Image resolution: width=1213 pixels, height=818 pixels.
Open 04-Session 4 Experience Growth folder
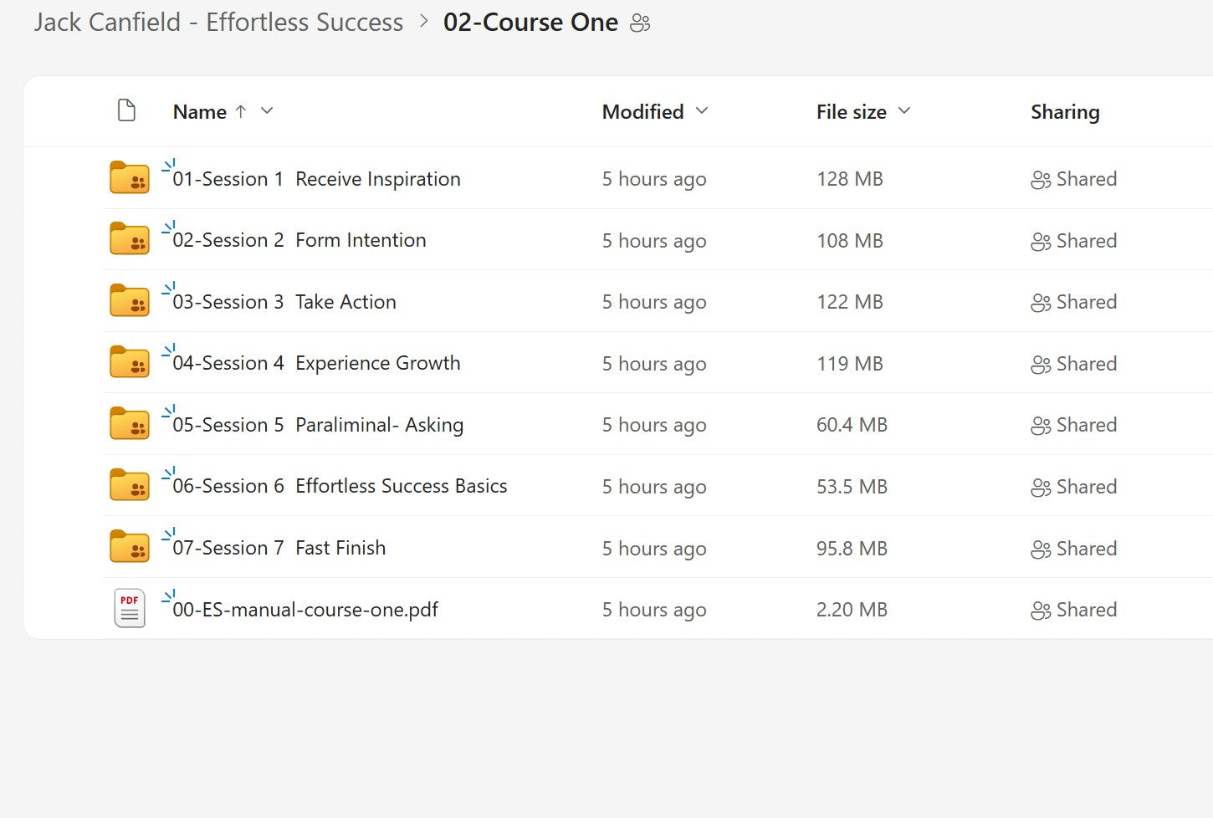[x=377, y=362]
